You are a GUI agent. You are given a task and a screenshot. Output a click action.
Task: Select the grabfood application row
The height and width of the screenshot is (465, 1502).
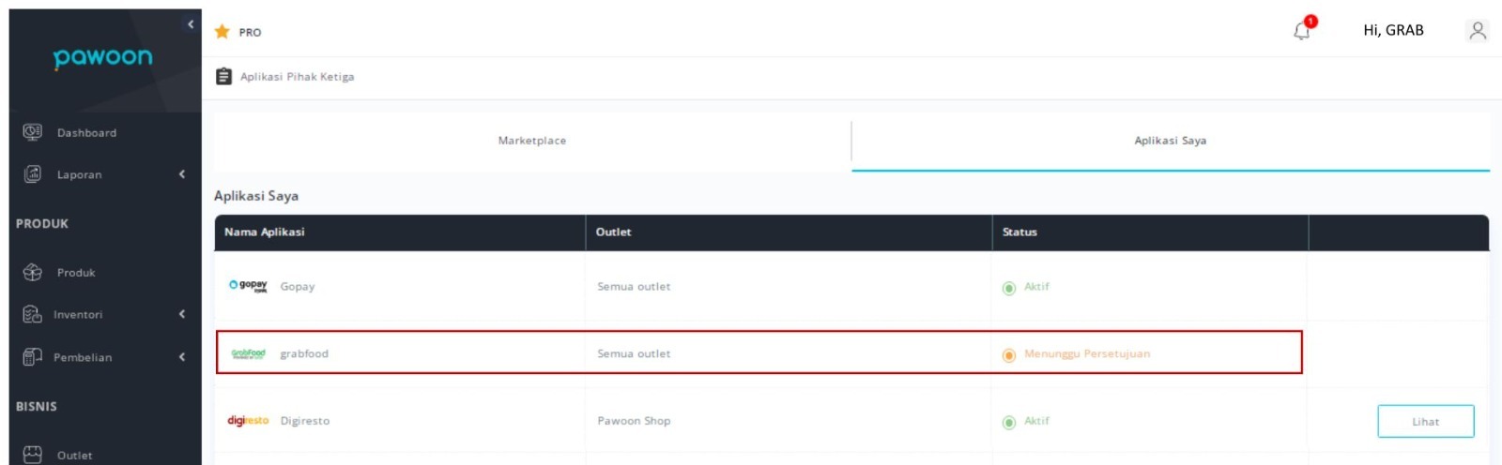[759, 352]
